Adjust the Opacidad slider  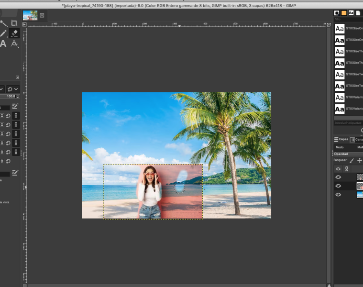click(x=348, y=154)
